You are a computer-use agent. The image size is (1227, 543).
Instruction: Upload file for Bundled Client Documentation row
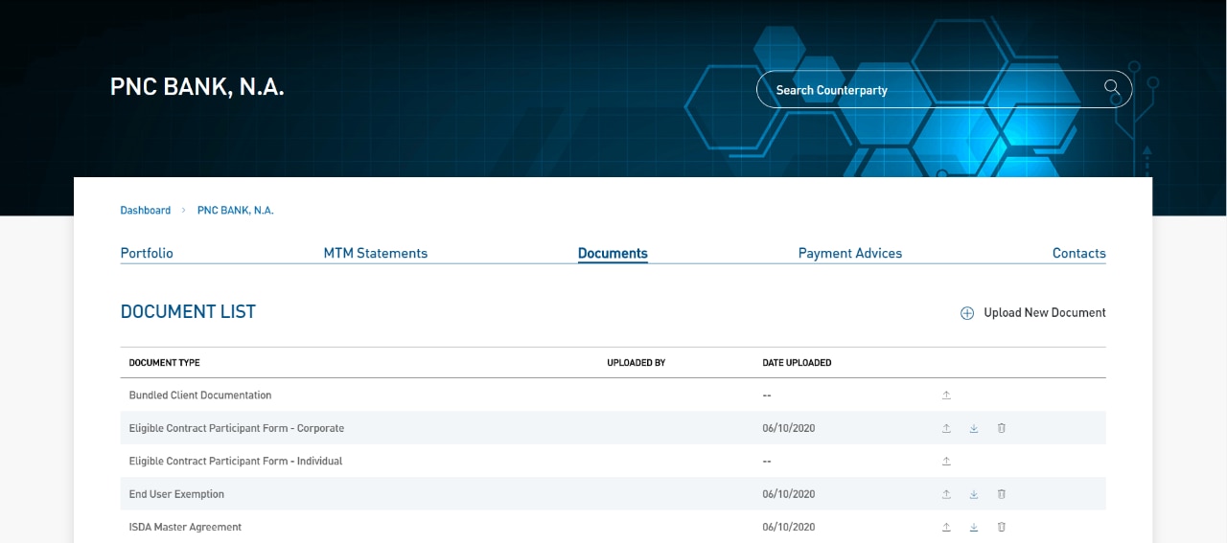pyautogui.click(x=946, y=396)
